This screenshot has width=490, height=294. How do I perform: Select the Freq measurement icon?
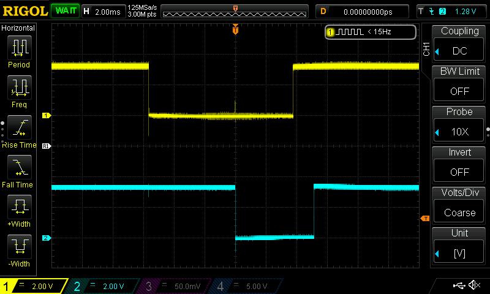(20, 87)
